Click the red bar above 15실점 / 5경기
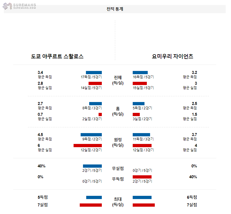 coord(139,83)
